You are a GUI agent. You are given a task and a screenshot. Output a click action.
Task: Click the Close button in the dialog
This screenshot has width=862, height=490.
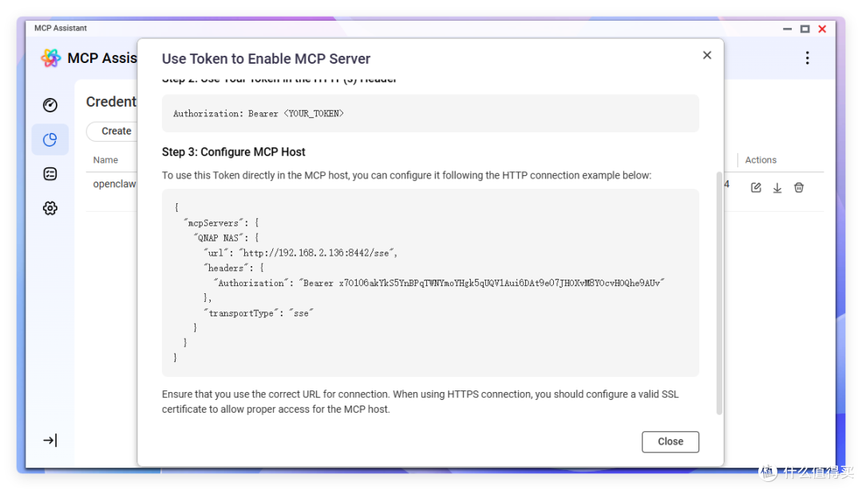click(670, 441)
